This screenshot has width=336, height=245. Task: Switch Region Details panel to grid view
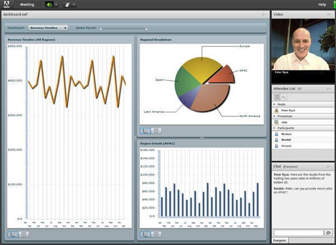156,234
